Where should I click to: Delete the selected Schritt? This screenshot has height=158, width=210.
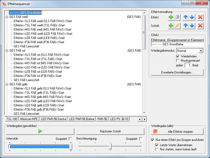click(x=200, y=26)
